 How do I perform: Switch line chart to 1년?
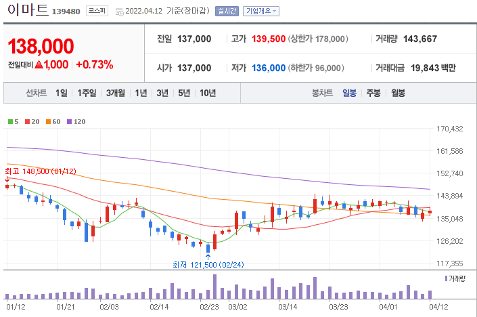141,93
